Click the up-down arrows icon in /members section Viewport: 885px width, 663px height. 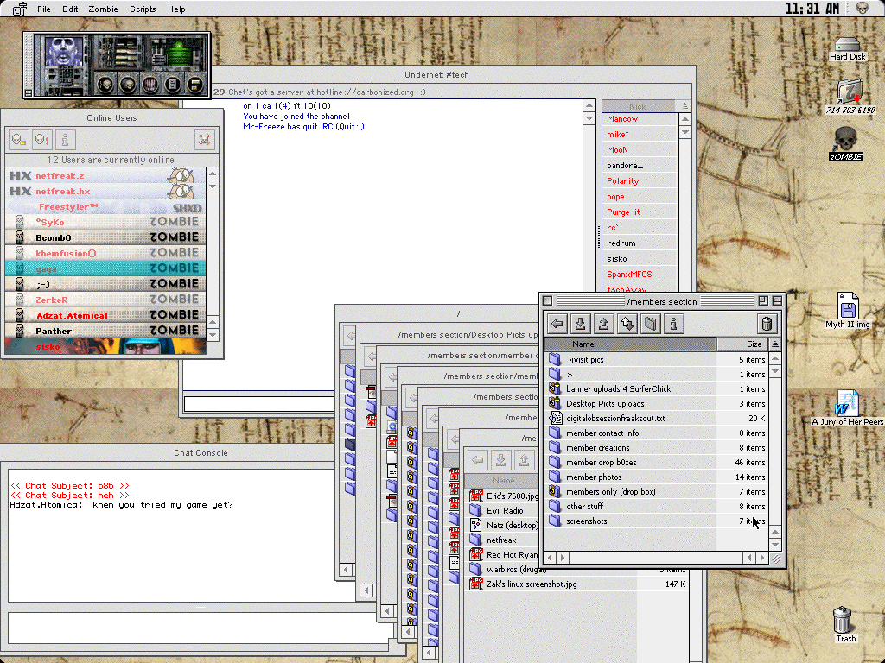[x=627, y=324]
